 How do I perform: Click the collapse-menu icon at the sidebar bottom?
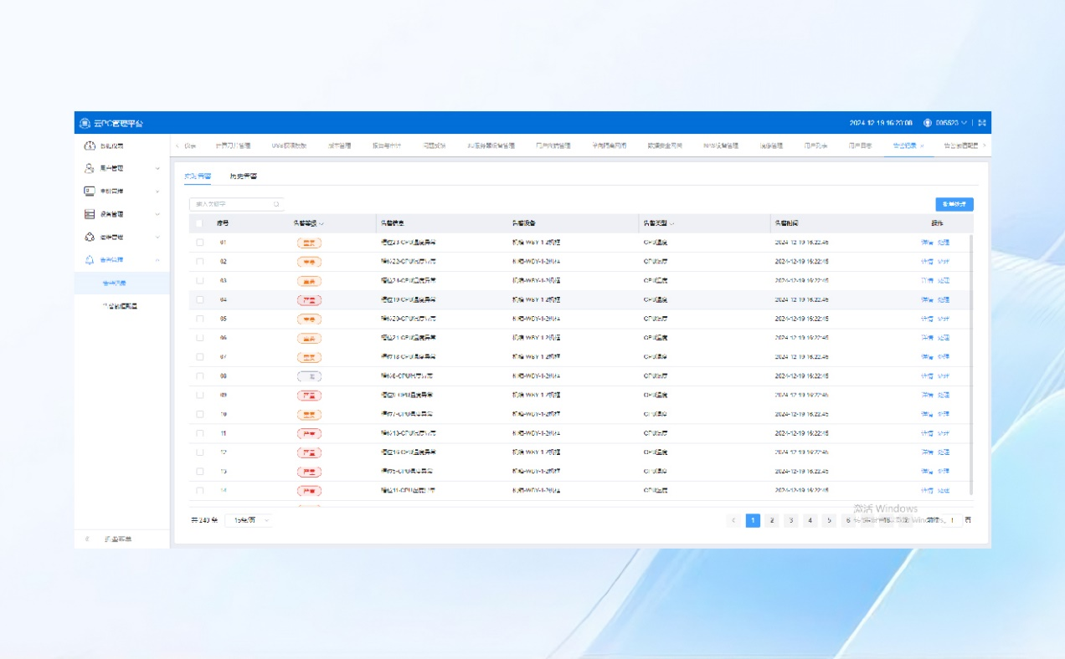coord(88,539)
